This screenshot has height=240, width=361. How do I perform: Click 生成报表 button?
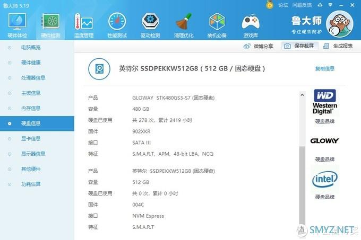(x=338, y=46)
